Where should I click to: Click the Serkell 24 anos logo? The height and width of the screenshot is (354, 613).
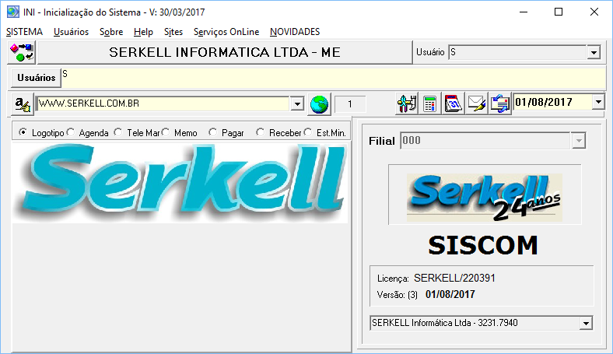[x=485, y=198]
